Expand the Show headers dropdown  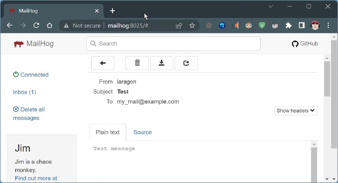[295, 111]
